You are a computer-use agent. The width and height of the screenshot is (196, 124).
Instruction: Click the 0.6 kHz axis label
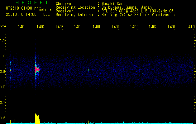(x=3, y=118)
